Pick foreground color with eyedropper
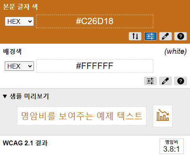 tap(166, 36)
